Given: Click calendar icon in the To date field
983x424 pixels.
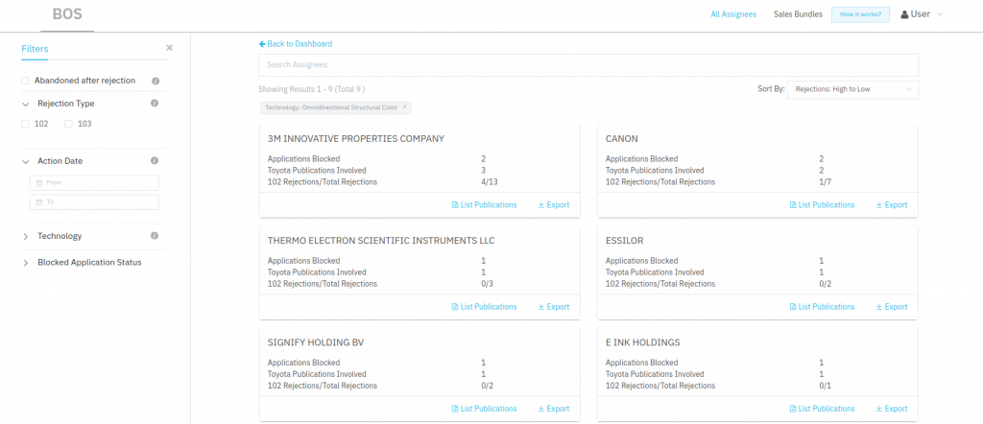Looking at the screenshot, I should click(x=38, y=202).
